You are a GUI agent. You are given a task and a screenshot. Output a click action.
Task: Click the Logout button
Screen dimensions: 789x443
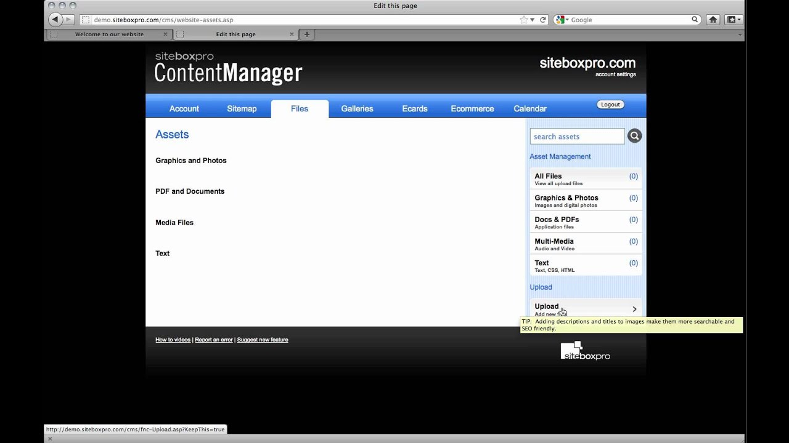click(610, 105)
